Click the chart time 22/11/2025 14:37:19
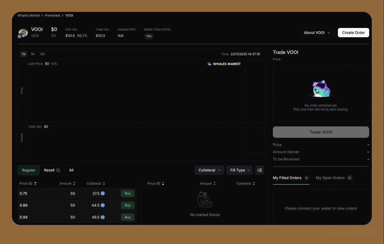Image resolution: width=384 pixels, height=244 pixels. 245,54
